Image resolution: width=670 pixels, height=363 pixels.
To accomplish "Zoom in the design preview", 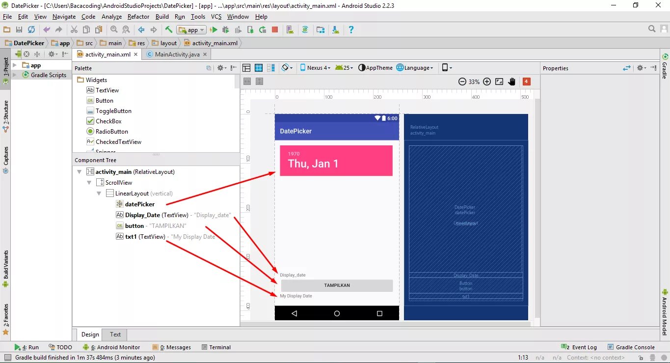I will point(487,82).
